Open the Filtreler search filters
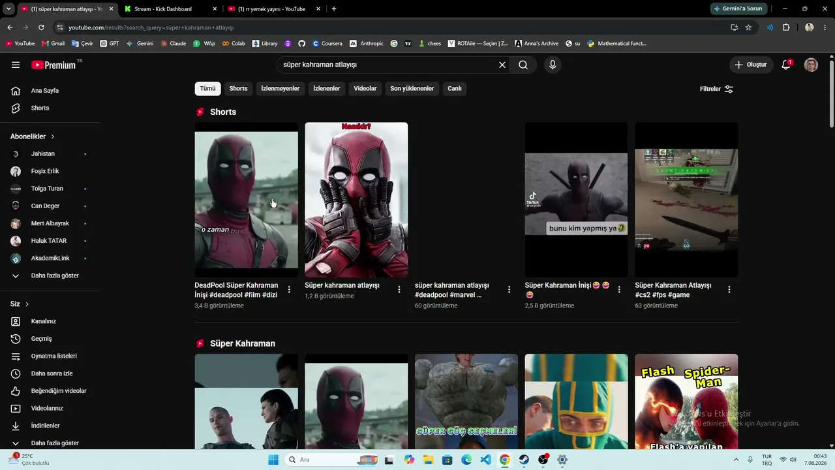 click(717, 89)
